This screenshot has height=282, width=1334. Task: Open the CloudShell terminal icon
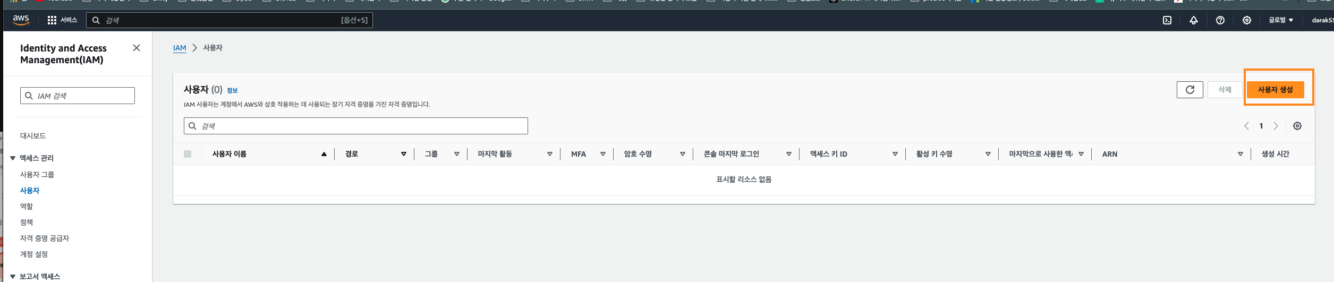[1167, 20]
